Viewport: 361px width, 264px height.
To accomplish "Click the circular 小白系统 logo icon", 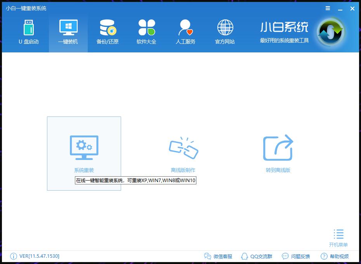I will pos(330,33).
